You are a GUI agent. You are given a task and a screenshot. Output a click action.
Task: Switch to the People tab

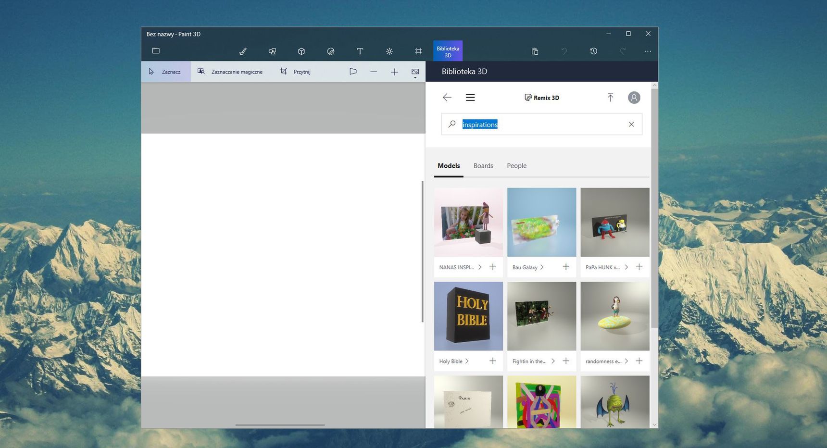pos(516,166)
